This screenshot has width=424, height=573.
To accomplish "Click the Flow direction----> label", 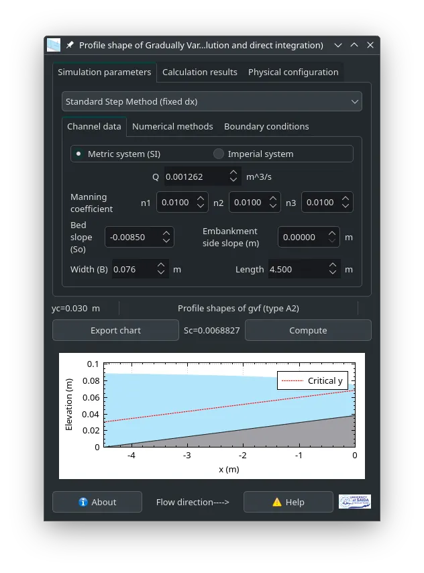I will coord(193,502).
